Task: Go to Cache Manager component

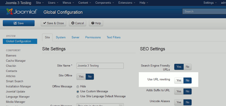Action: pos(16,61)
